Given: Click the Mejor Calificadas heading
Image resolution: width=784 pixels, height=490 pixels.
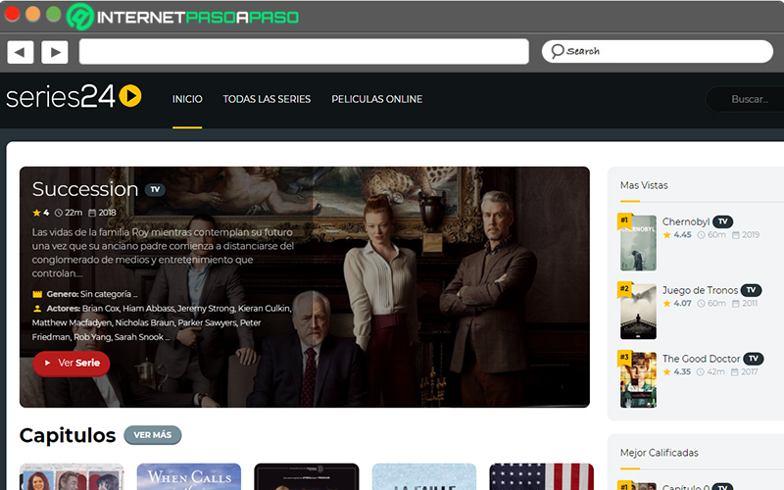Looking at the screenshot, I should click(659, 453).
